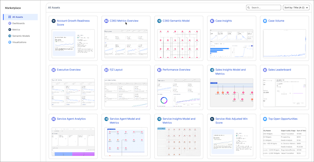Go to Metrics in the sidebar
This screenshot has height=162, width=314.
(16, 30)
